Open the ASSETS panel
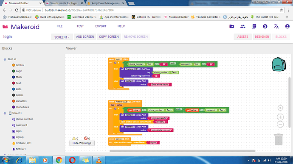The height and width of the screenshot is (164, 293). click(243, 37)
